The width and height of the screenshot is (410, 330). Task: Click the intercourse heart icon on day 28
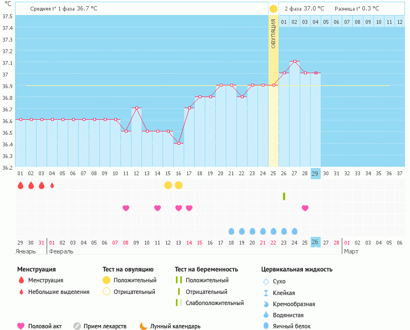click(x=305, y=208)
